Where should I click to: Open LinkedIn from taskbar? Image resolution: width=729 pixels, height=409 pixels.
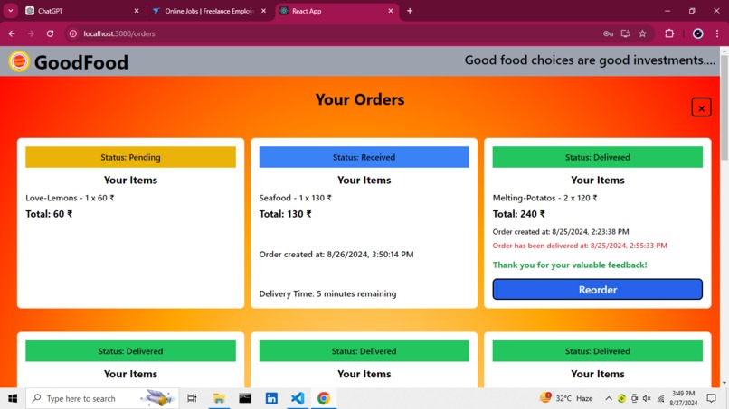coord(271,398)
